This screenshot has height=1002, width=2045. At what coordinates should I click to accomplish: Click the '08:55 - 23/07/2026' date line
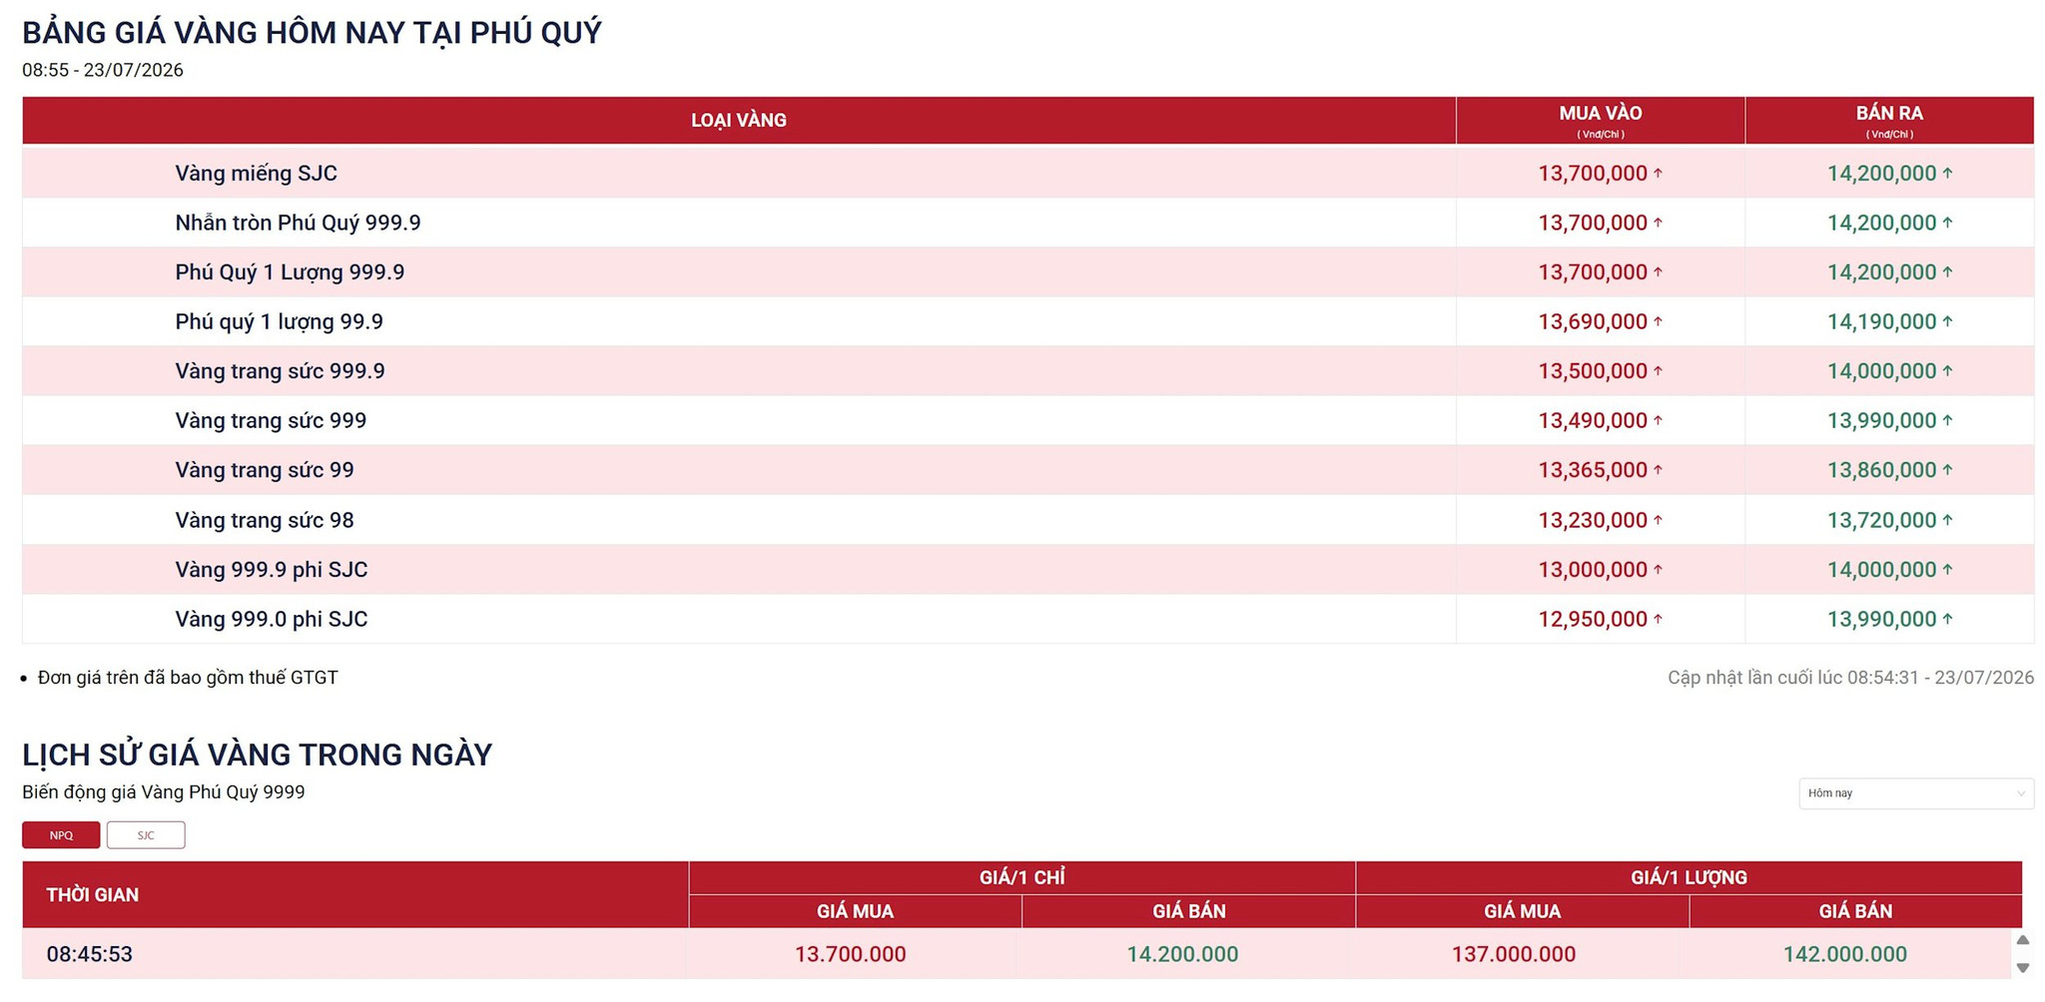(x=103, y=70)
